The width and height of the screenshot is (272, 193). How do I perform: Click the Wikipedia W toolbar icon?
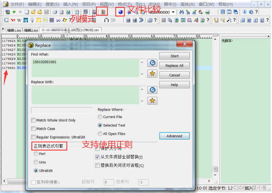click(19, 20)
